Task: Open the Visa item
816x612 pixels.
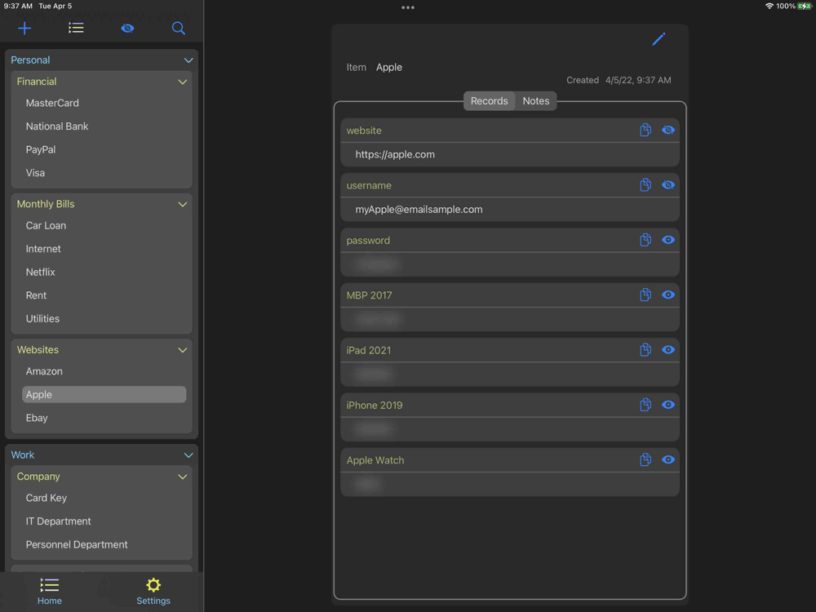Action: [x=35, y=173]
